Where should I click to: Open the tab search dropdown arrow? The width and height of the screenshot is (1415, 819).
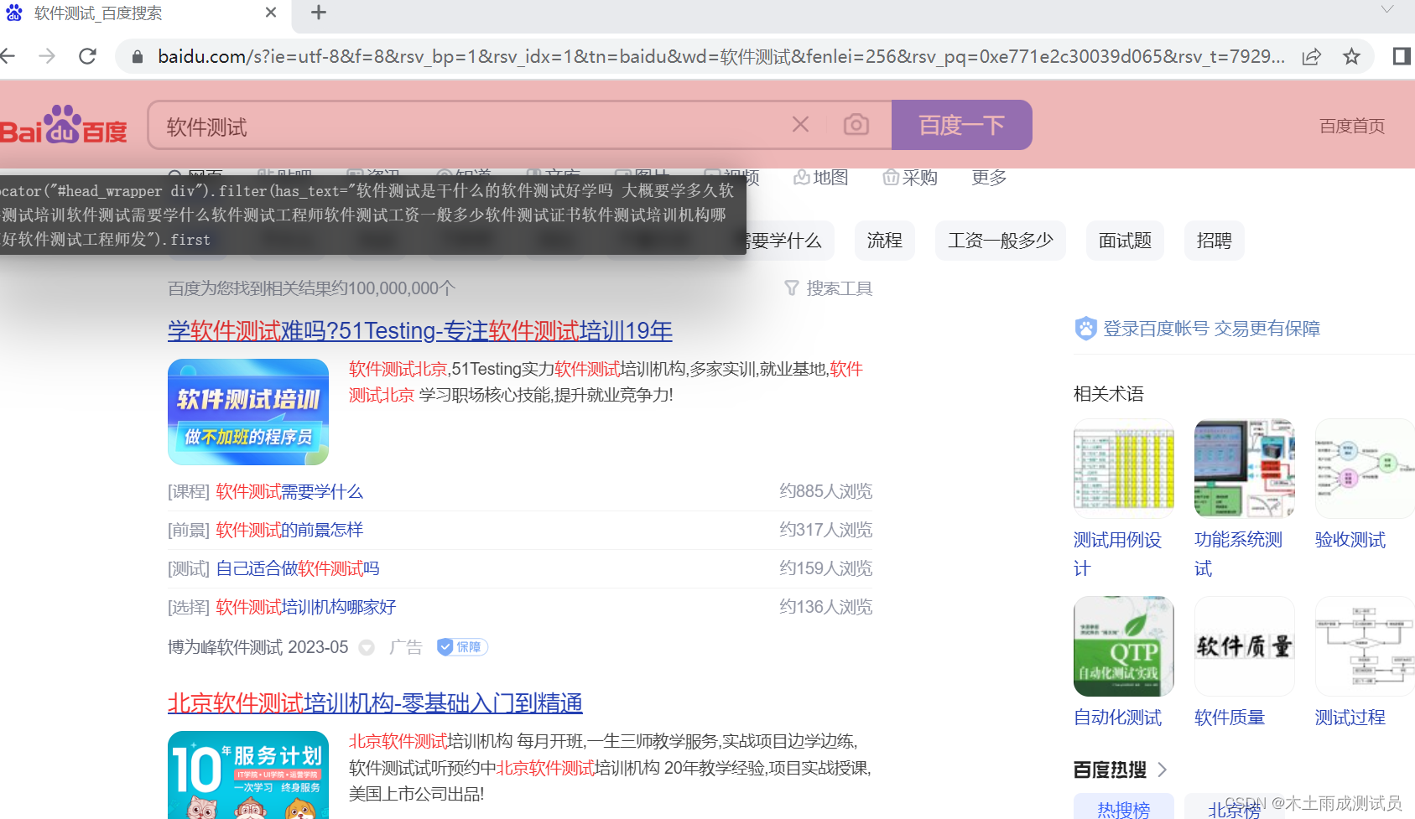(x=1387, y=10)
